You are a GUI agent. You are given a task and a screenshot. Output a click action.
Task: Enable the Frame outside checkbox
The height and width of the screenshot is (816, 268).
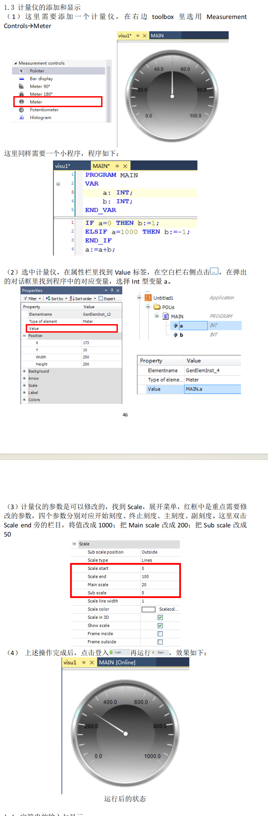(x=160, y=642)
